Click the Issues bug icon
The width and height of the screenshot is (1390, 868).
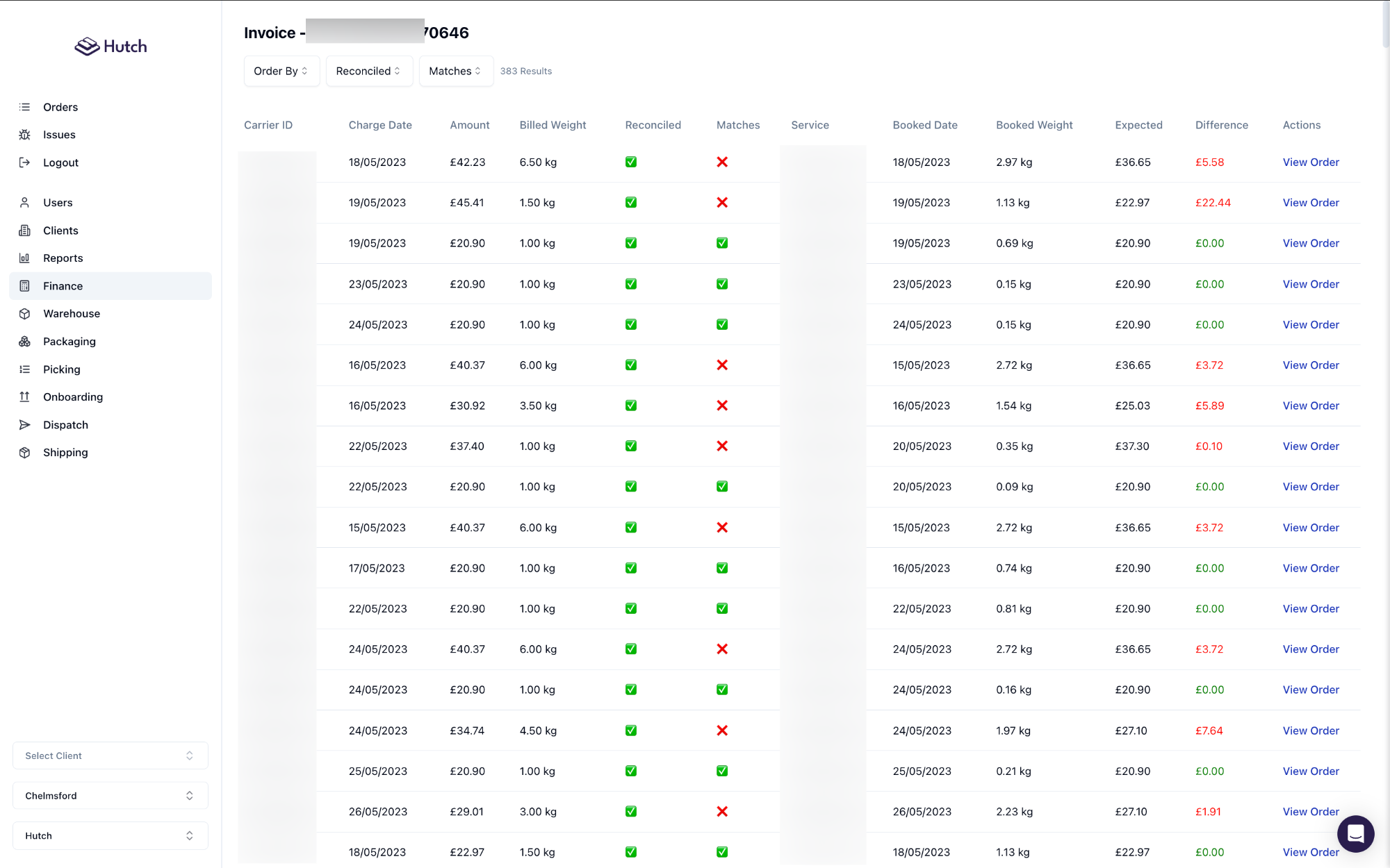(24, 135)
